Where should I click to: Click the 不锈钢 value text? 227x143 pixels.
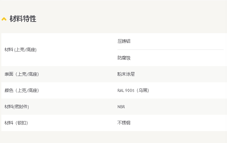coord(124,123)
